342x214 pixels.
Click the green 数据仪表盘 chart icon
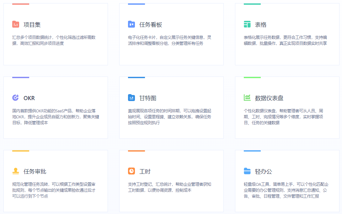tap(247, 98)
